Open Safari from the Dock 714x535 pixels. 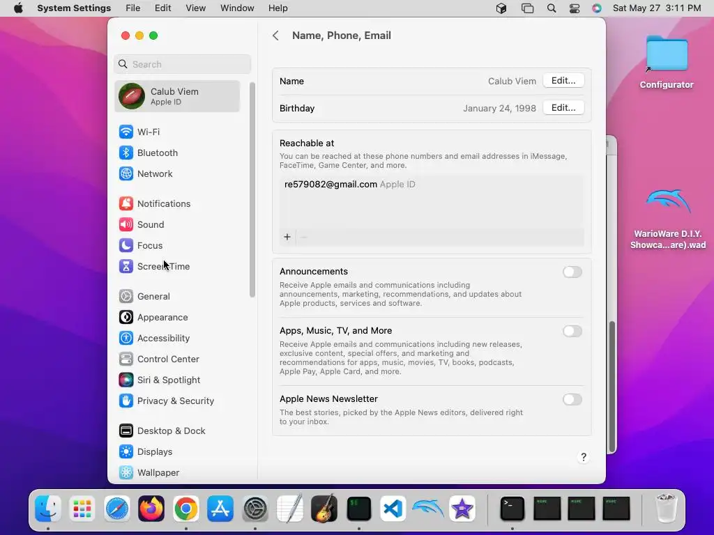pyautogui.click(x=117, y=509)
